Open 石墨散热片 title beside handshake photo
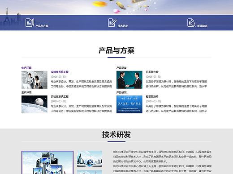Viewport: 233px width, 174px height. click(152, 72)
